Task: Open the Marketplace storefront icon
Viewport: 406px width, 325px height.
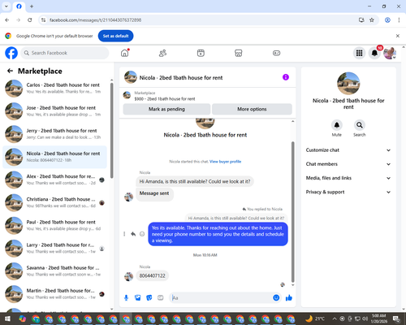Action: click(x=238, y=53)
